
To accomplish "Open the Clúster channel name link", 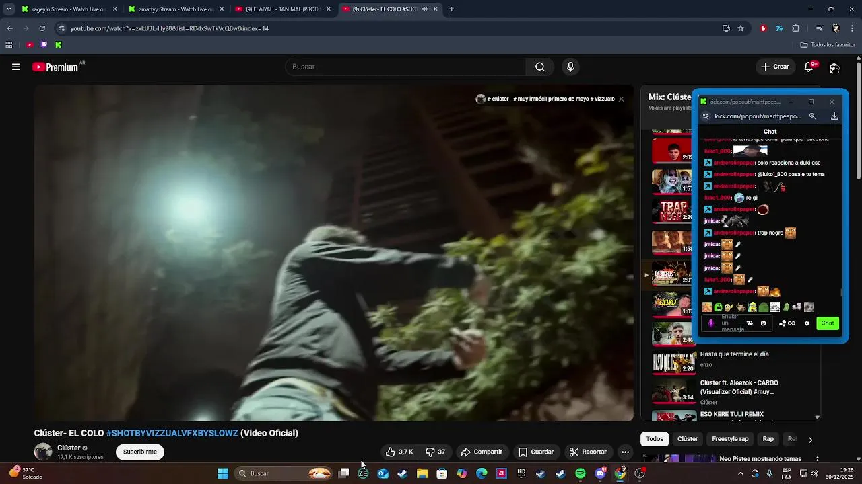I will [69, 448].
